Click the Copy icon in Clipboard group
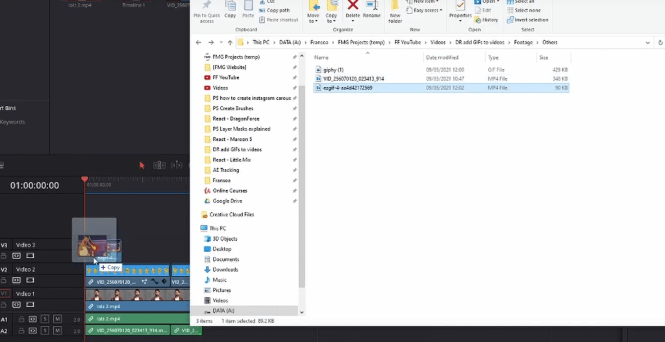This screenshot has width=665, height=342. click(x=231, y=5)
